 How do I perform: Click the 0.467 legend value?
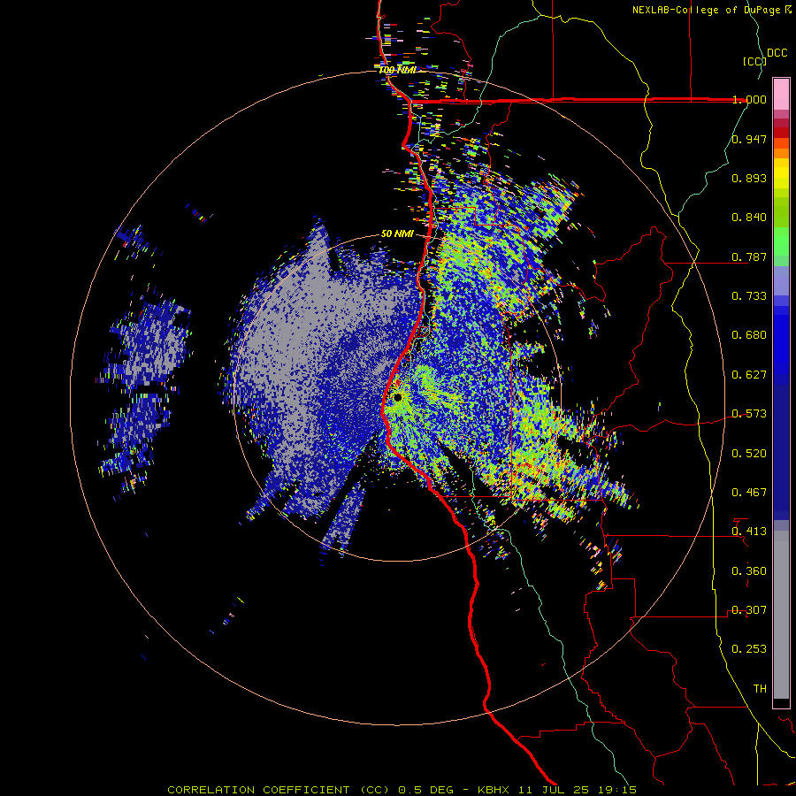click(749, 493)
